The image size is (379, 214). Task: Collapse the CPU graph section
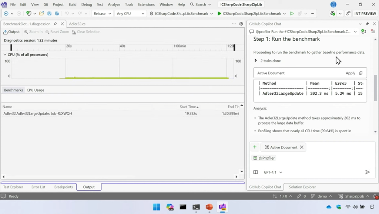coord(5,55)
